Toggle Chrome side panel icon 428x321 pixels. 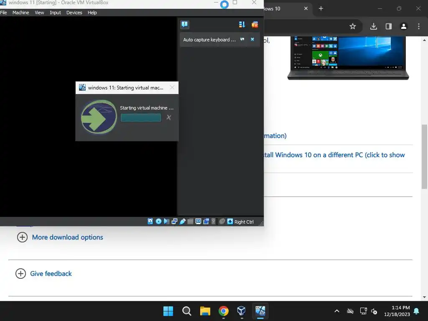pyautogui.click(x=389, y=26)
